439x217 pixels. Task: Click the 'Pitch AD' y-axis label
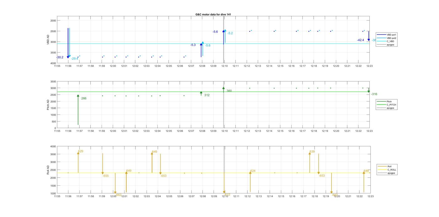click(48, 105)
